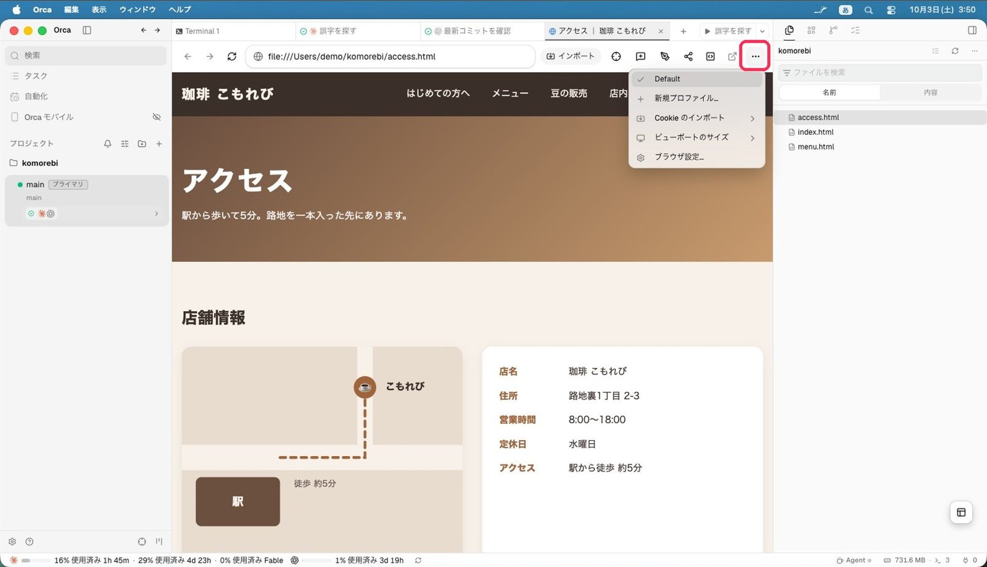The width and height of the screenshot is (987, 567).
Task: Open page in external browser icon
Action: 732,56
